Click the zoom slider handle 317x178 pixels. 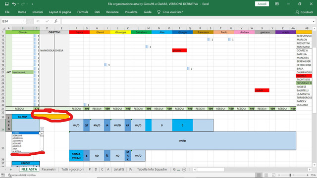click(290, 175)
